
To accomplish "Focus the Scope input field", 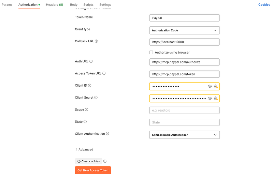I will [x=184, y=111].
